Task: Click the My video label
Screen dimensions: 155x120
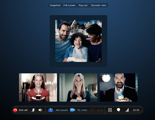Action: coord(82,110)
